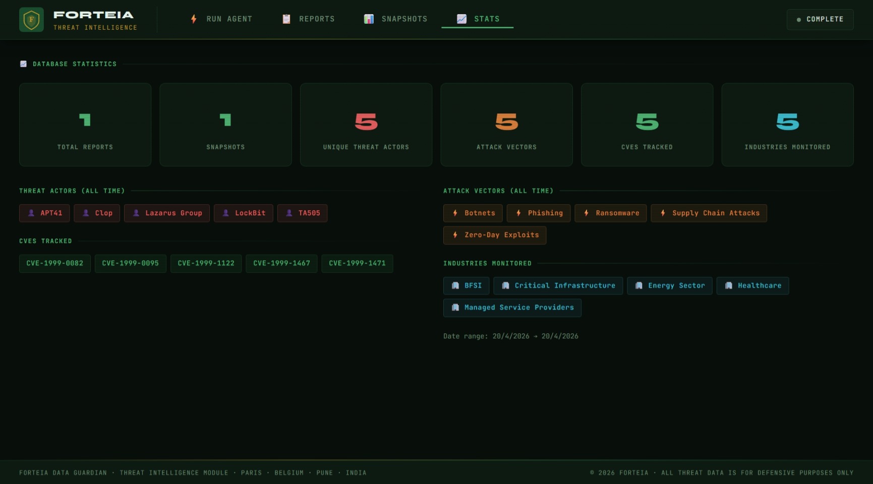
Task: Click the Managed Service Providers industry tag
Action: click(512, 308)
